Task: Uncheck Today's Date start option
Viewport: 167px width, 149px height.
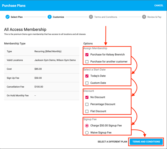Action: [x=87, y=76]
